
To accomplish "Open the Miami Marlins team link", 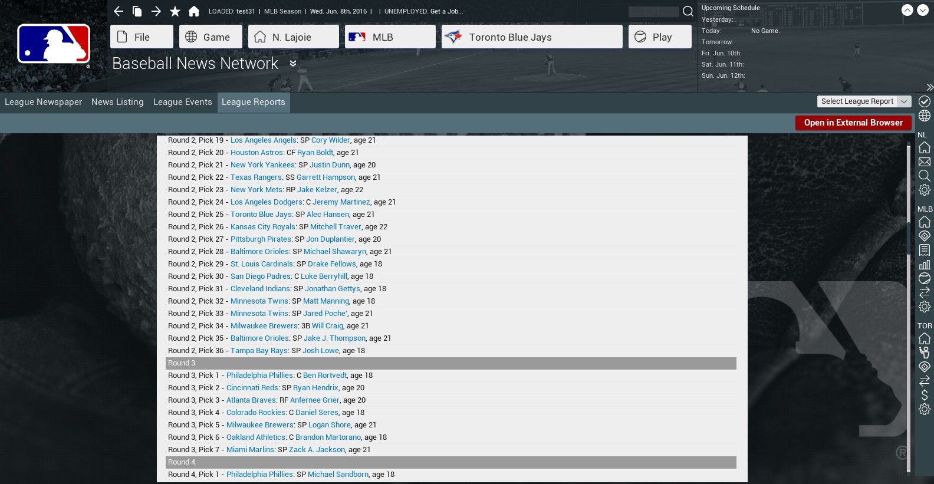I will (250, 450).
